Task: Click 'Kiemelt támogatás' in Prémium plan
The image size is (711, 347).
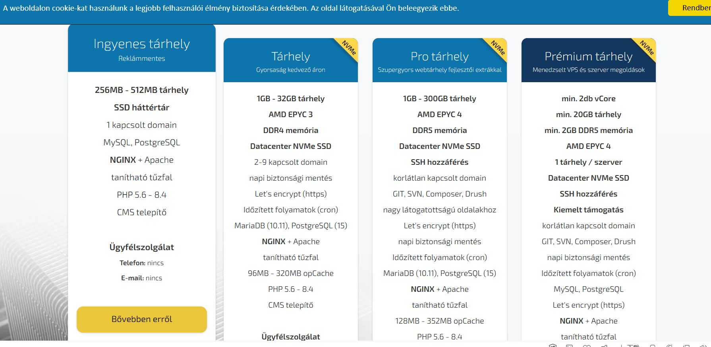Action: [588, 210]
